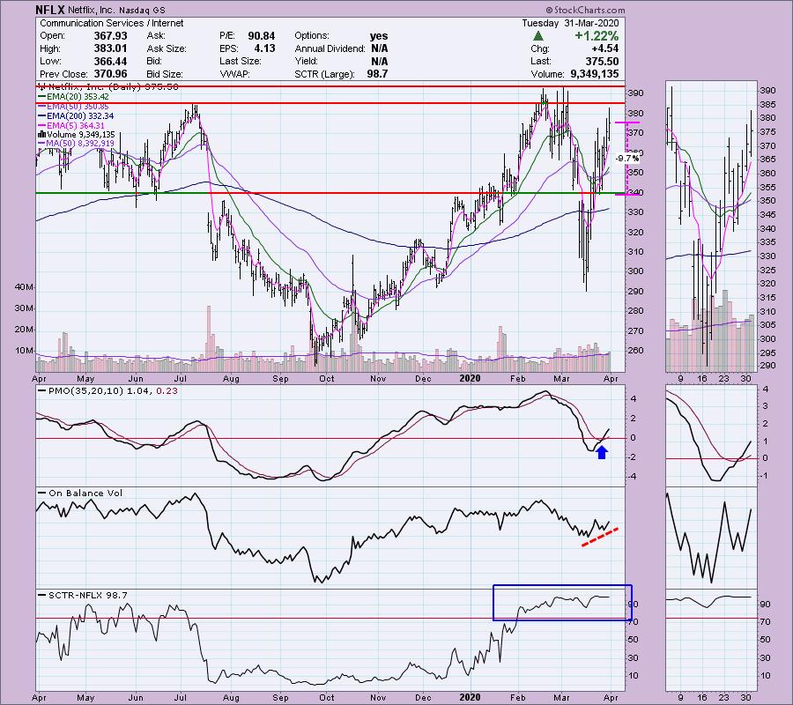Click the zoomed PMO thumbnail panel

(711, 436)
